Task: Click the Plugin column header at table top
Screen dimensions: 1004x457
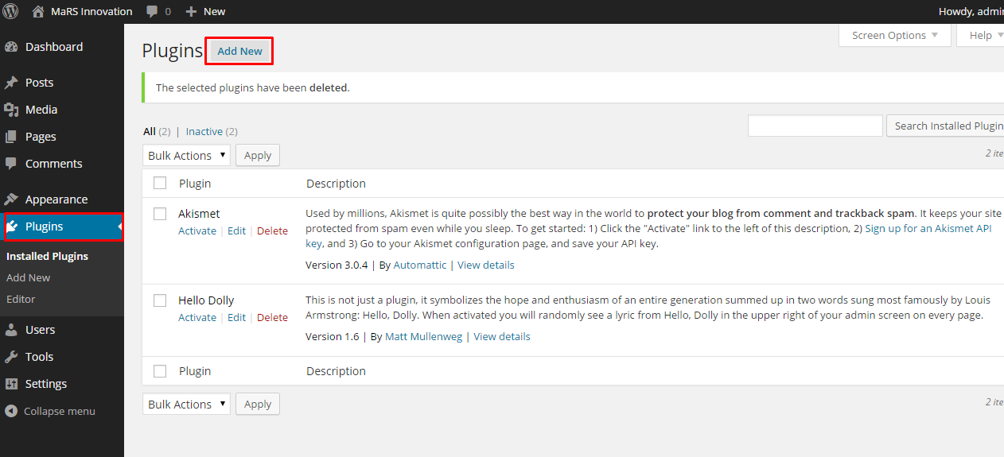Action: pyautogui.click(x=195, y=183)
